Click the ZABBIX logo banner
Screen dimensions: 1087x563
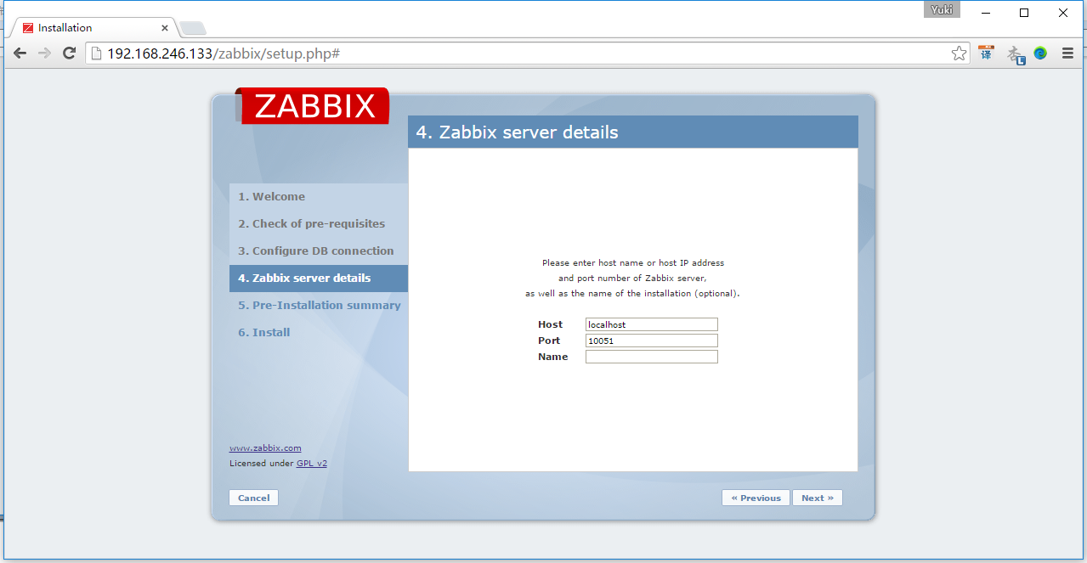[x=314, y=106]
